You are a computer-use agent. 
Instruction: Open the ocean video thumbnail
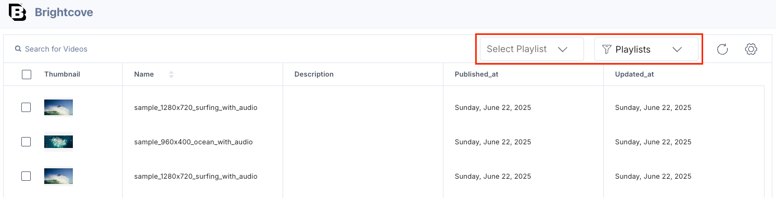coord(58,142)
